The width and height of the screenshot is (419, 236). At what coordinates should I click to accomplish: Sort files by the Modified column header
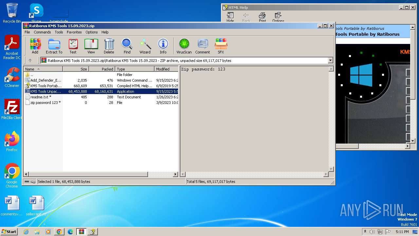click(166, 69)
